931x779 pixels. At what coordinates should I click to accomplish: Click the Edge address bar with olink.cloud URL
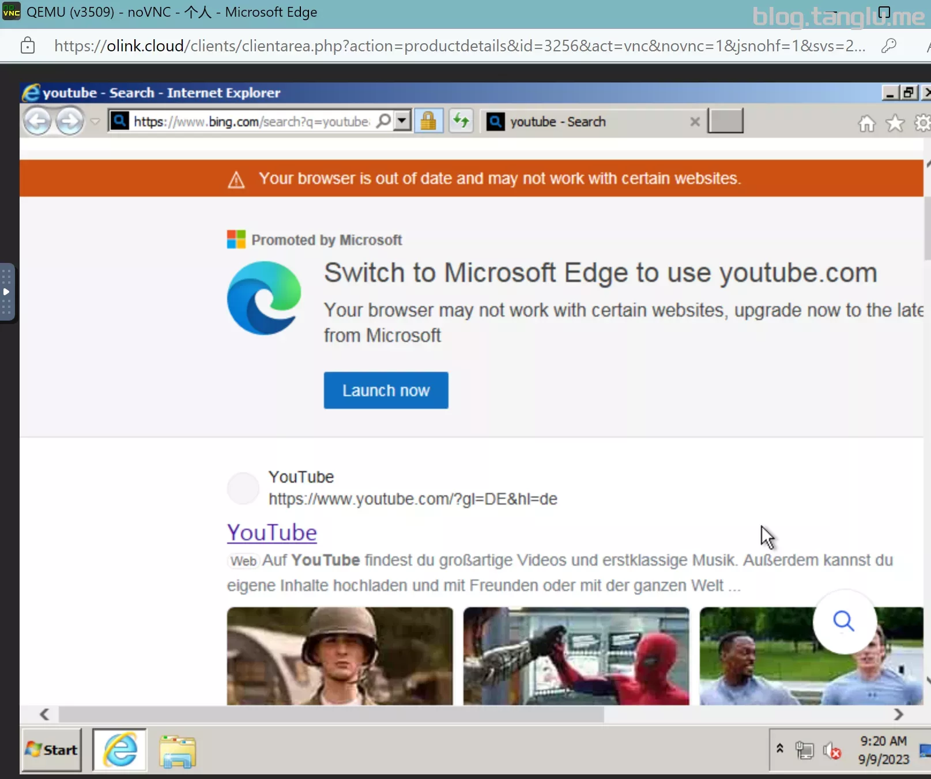click(459, 46)
